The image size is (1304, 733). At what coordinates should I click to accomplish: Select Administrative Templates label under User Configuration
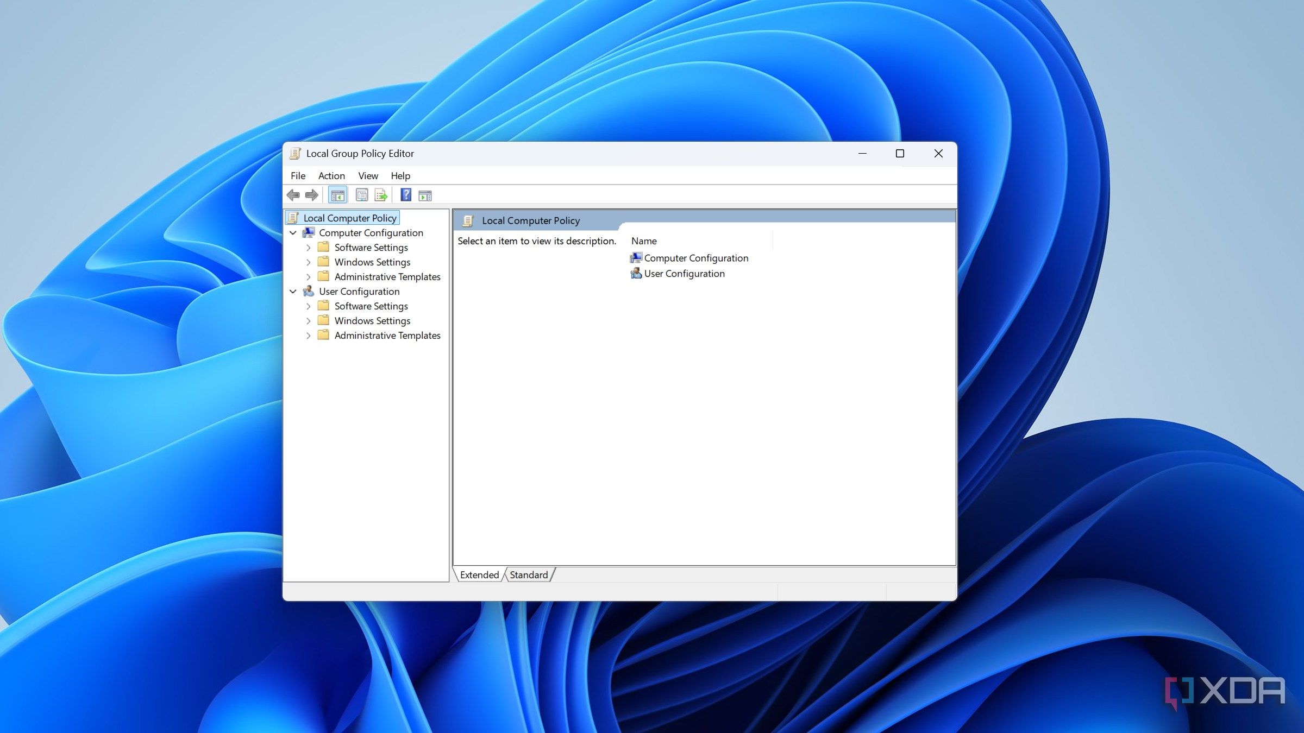387,335
